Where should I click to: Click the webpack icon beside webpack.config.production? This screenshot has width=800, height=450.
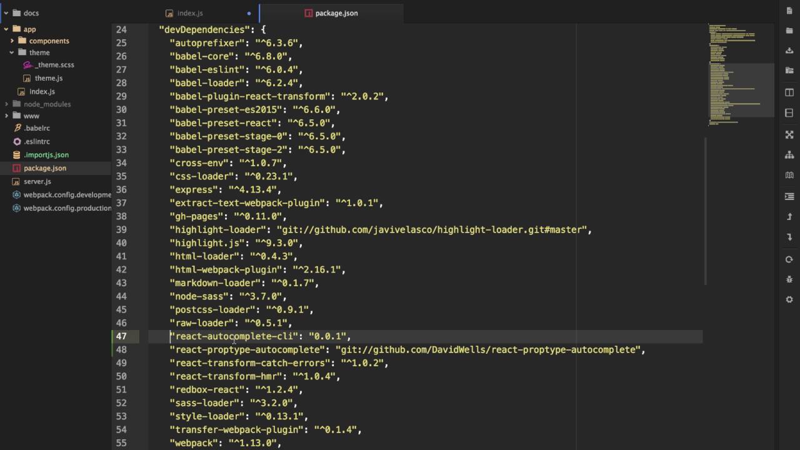click(17, 208)
